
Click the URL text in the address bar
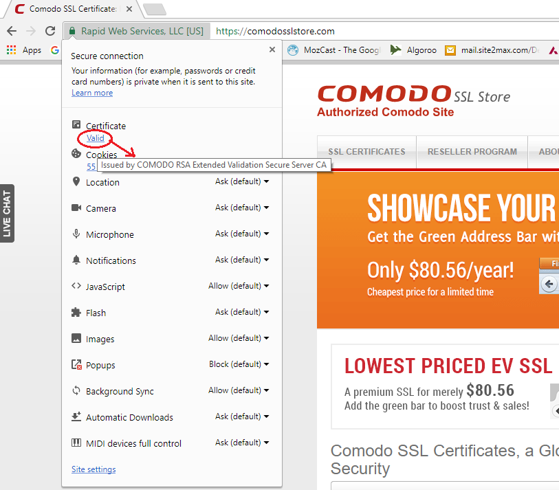point(275,31)
